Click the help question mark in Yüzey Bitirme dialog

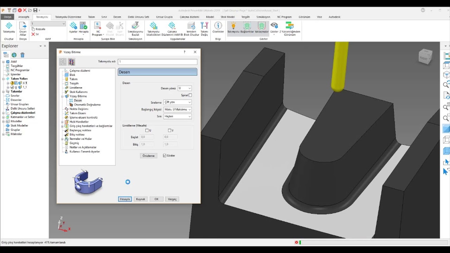pos(185,52)
